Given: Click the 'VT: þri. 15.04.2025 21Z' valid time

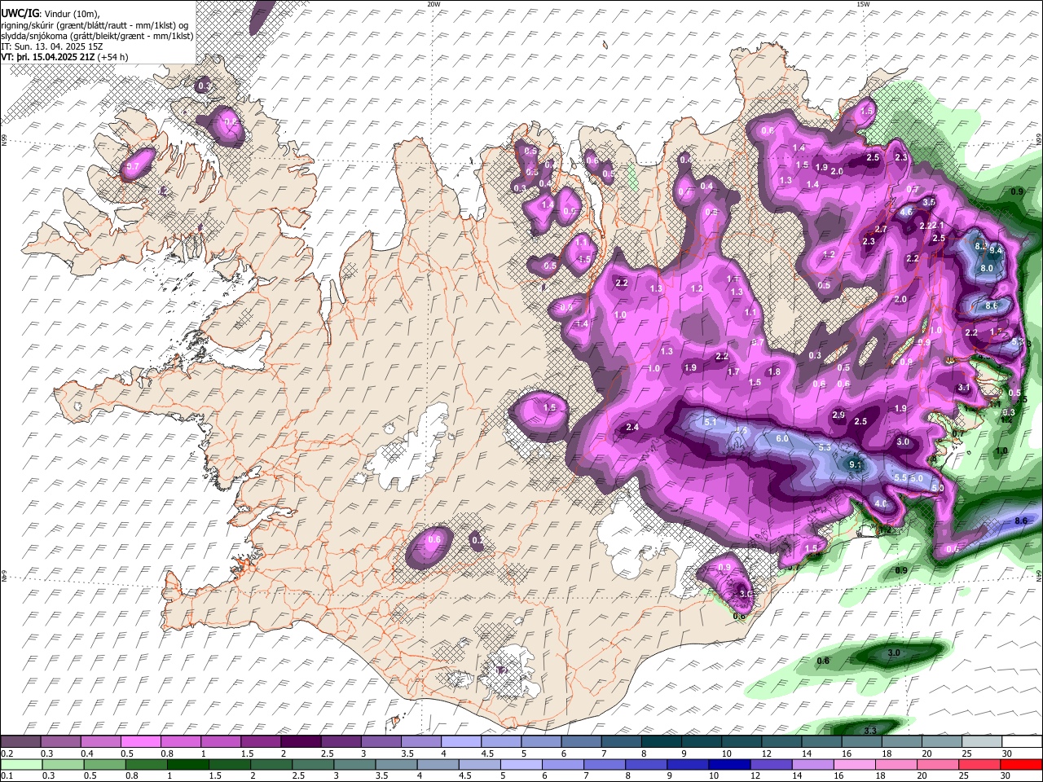Looking at the screenshot, I should [48, 57].
